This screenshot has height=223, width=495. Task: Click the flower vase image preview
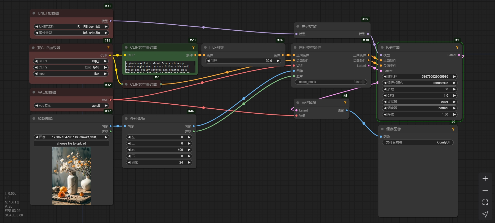coord(72,176)
